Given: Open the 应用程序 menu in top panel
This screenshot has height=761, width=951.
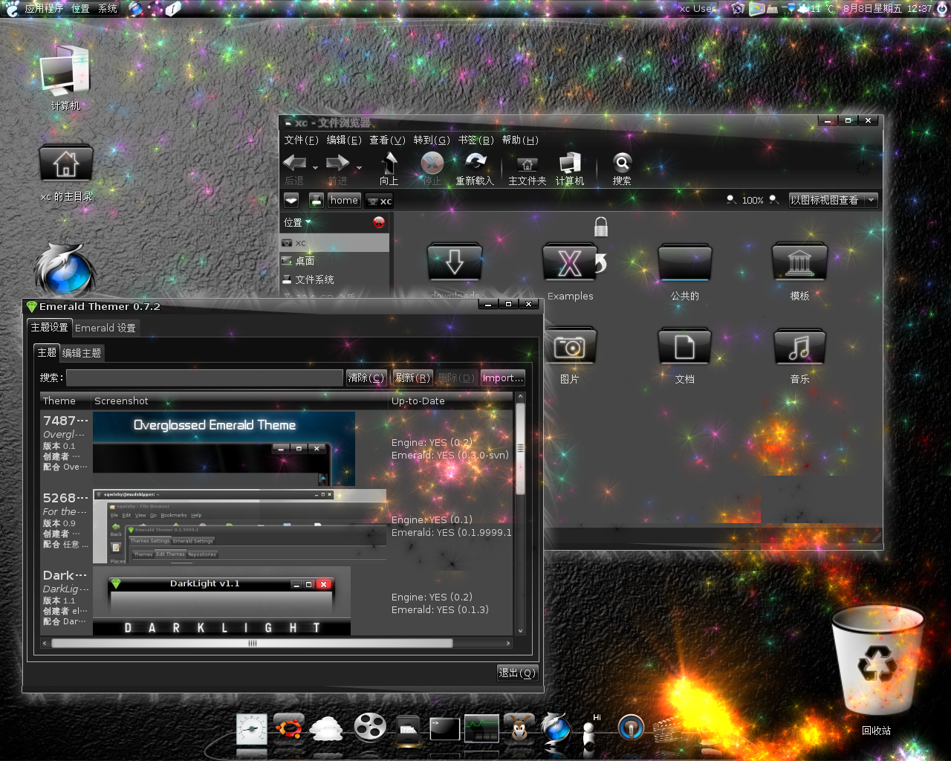Looking at the screenshot, I should click(x=44, y=9).
